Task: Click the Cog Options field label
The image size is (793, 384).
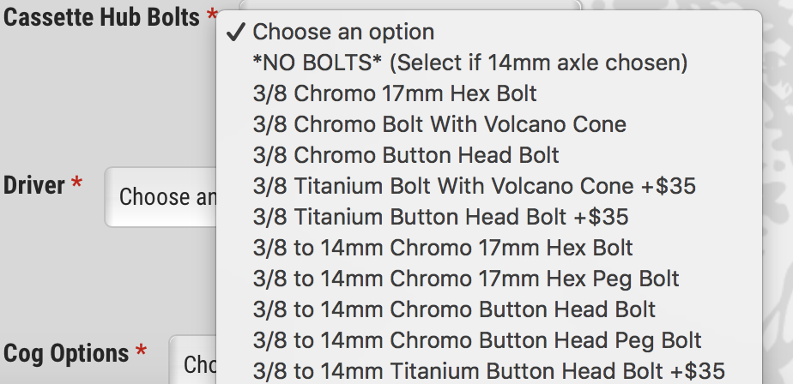Action: coord(66,352)
